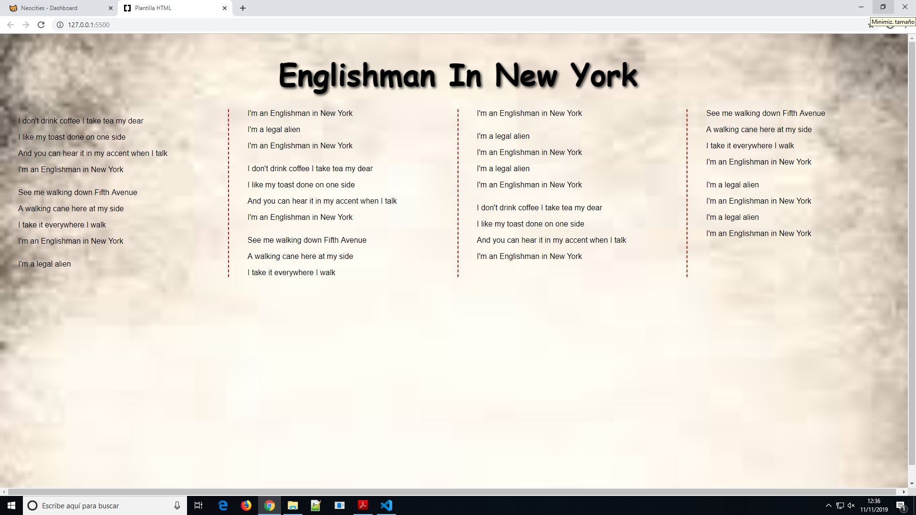This screenshot has height=515, width=916.
Task: Click the vertical page scrollbar
Action: pyautogui.click(x=912, y=253)
